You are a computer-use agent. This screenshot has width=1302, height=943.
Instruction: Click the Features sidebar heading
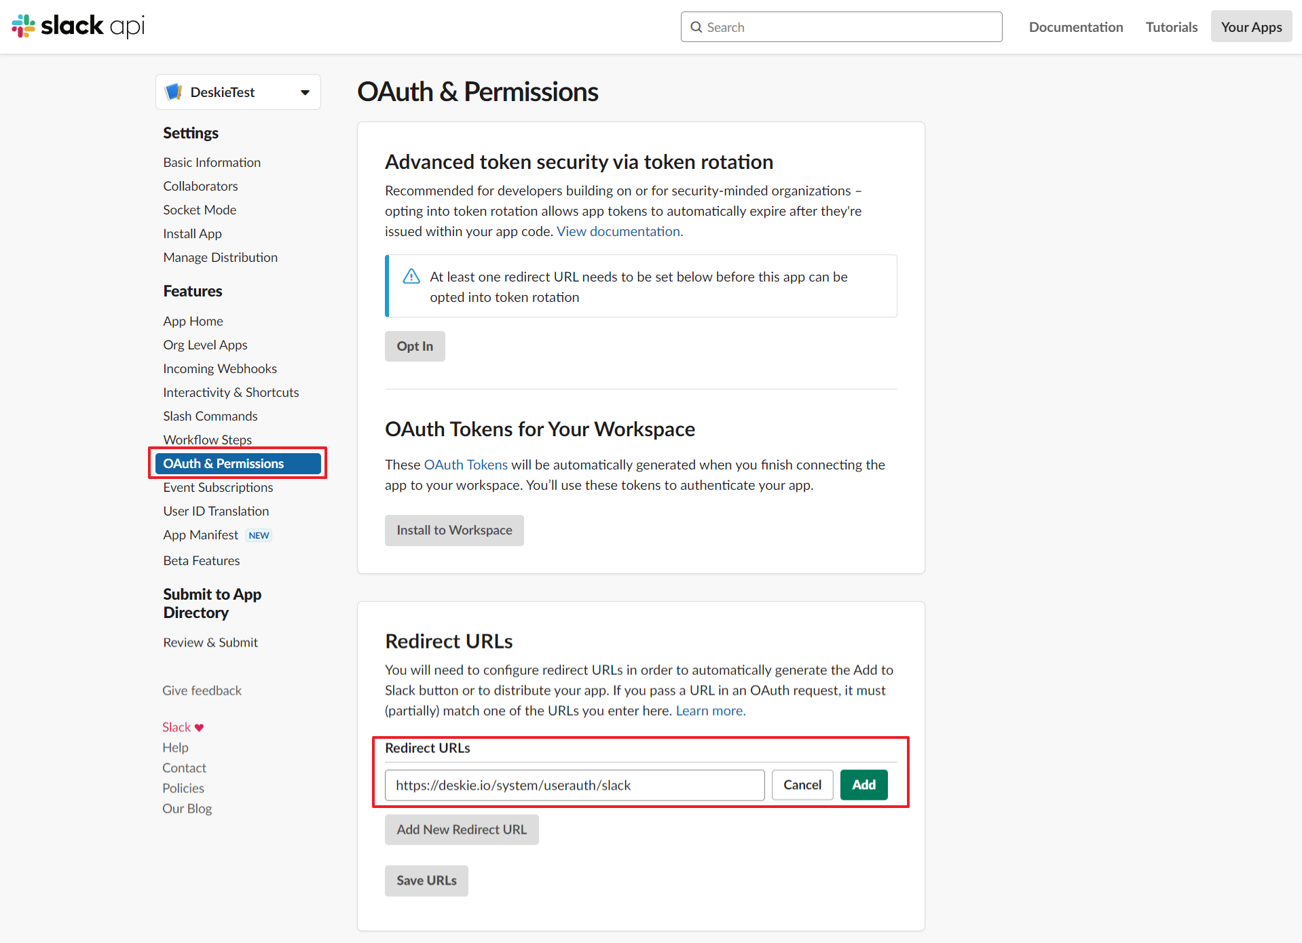193,291
